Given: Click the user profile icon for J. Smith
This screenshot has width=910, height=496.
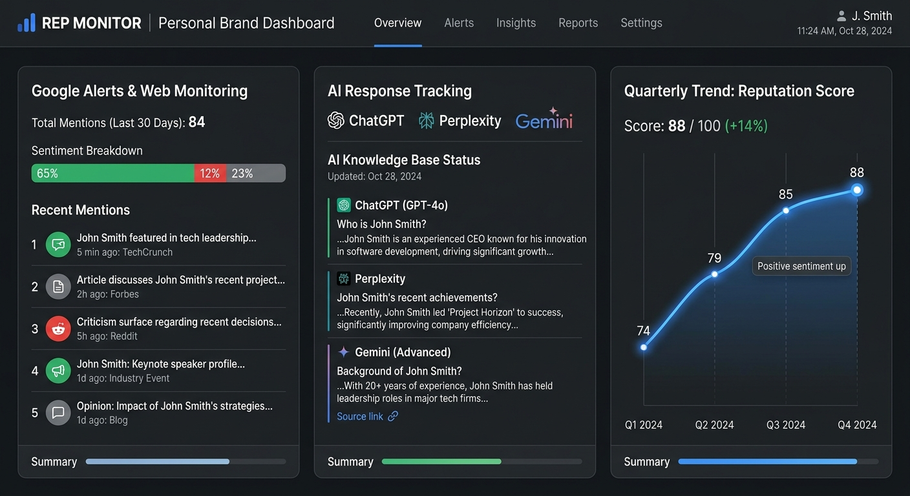Looking at the screenshot, I should (x=841, y=15).
